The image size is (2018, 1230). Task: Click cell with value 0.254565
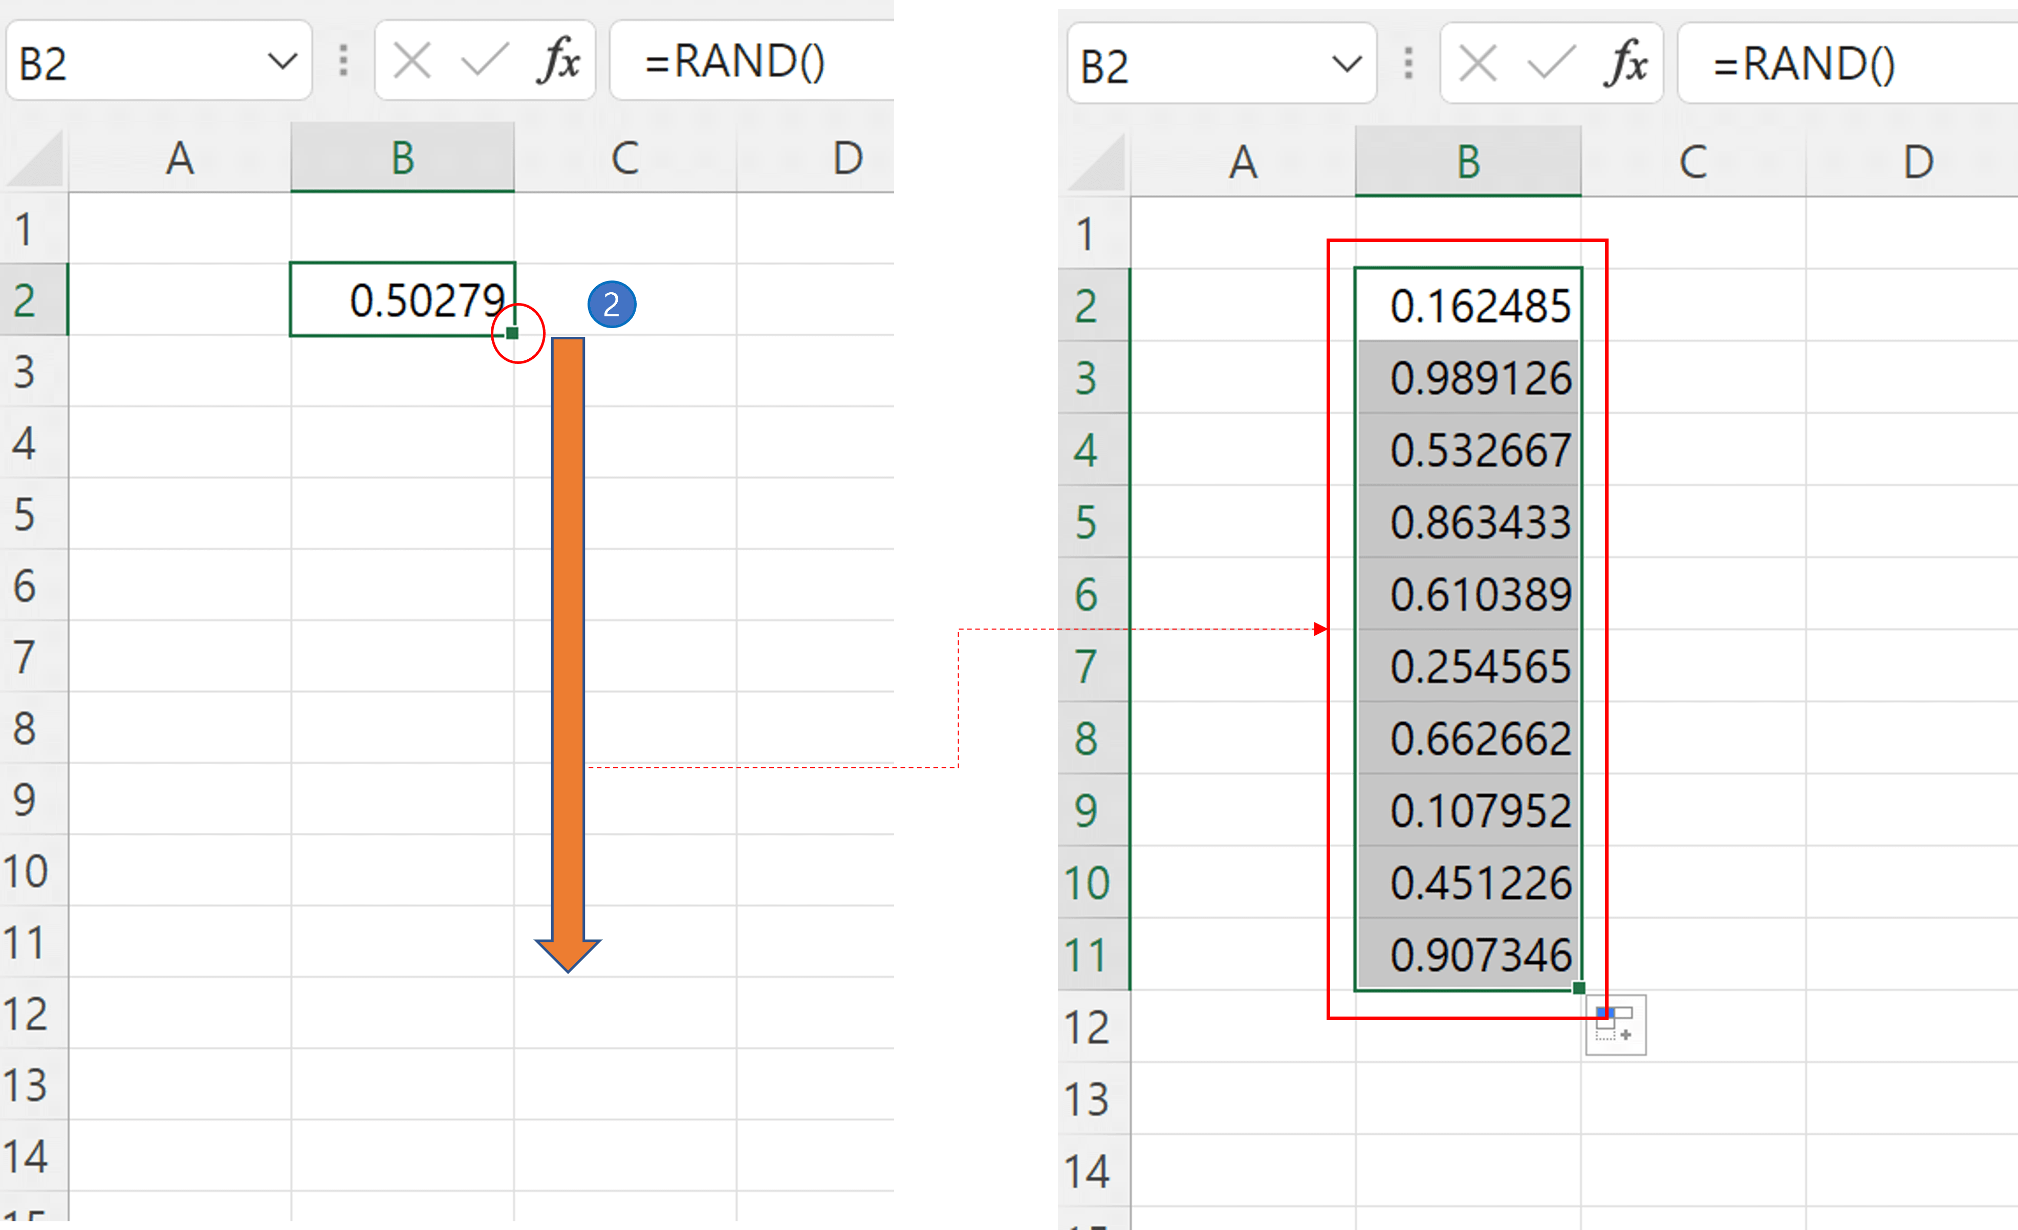(x=1468, y=666)
